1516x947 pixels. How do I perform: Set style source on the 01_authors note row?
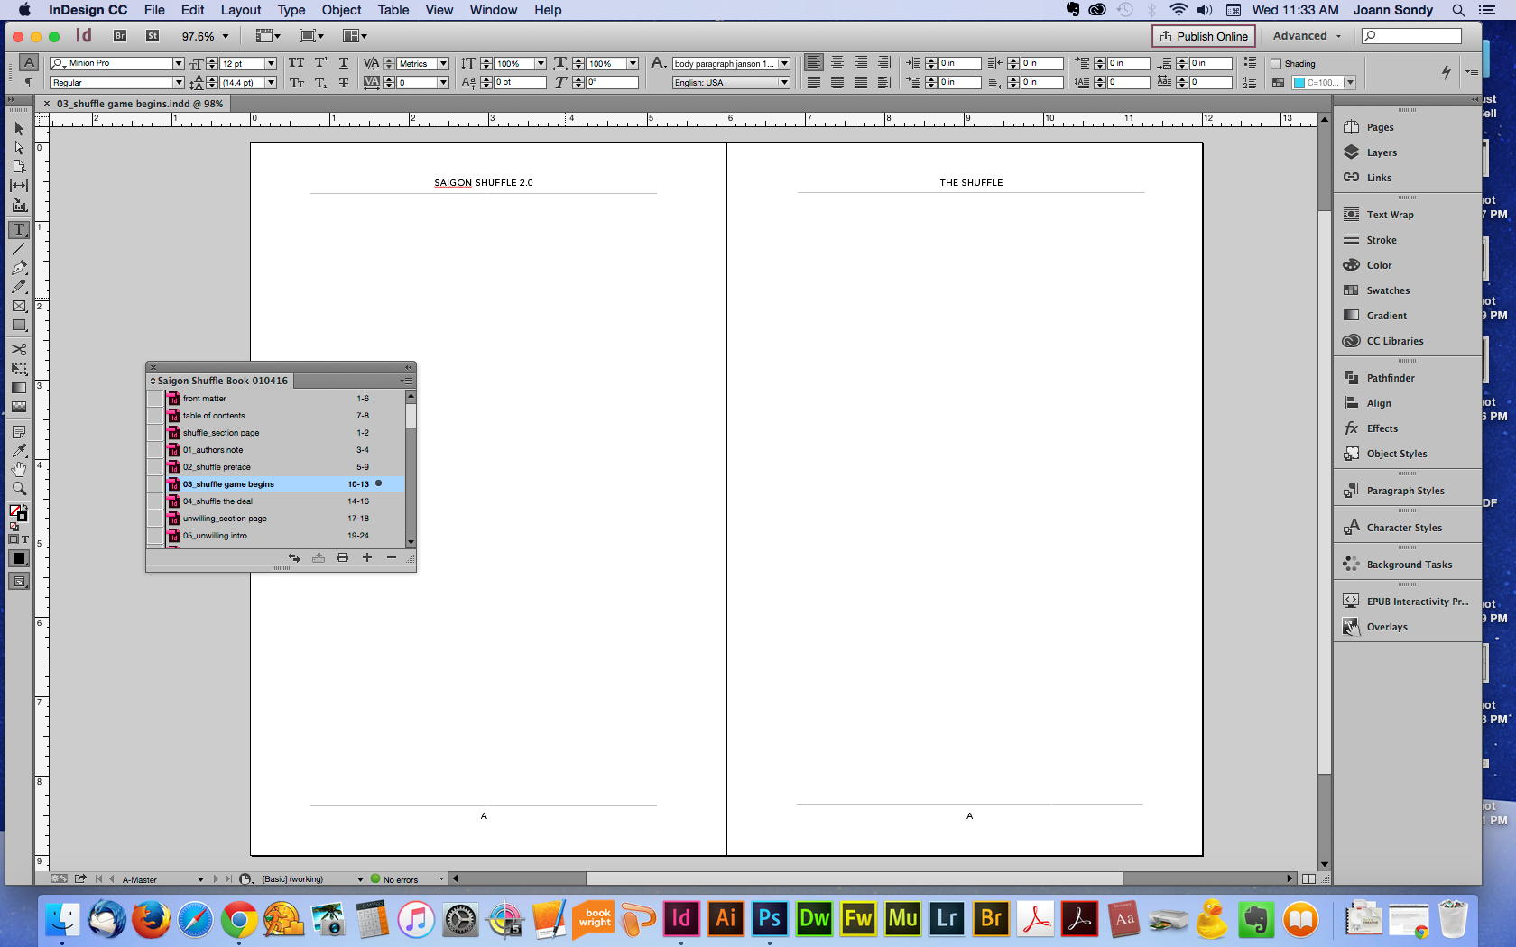tap(155, 450)
